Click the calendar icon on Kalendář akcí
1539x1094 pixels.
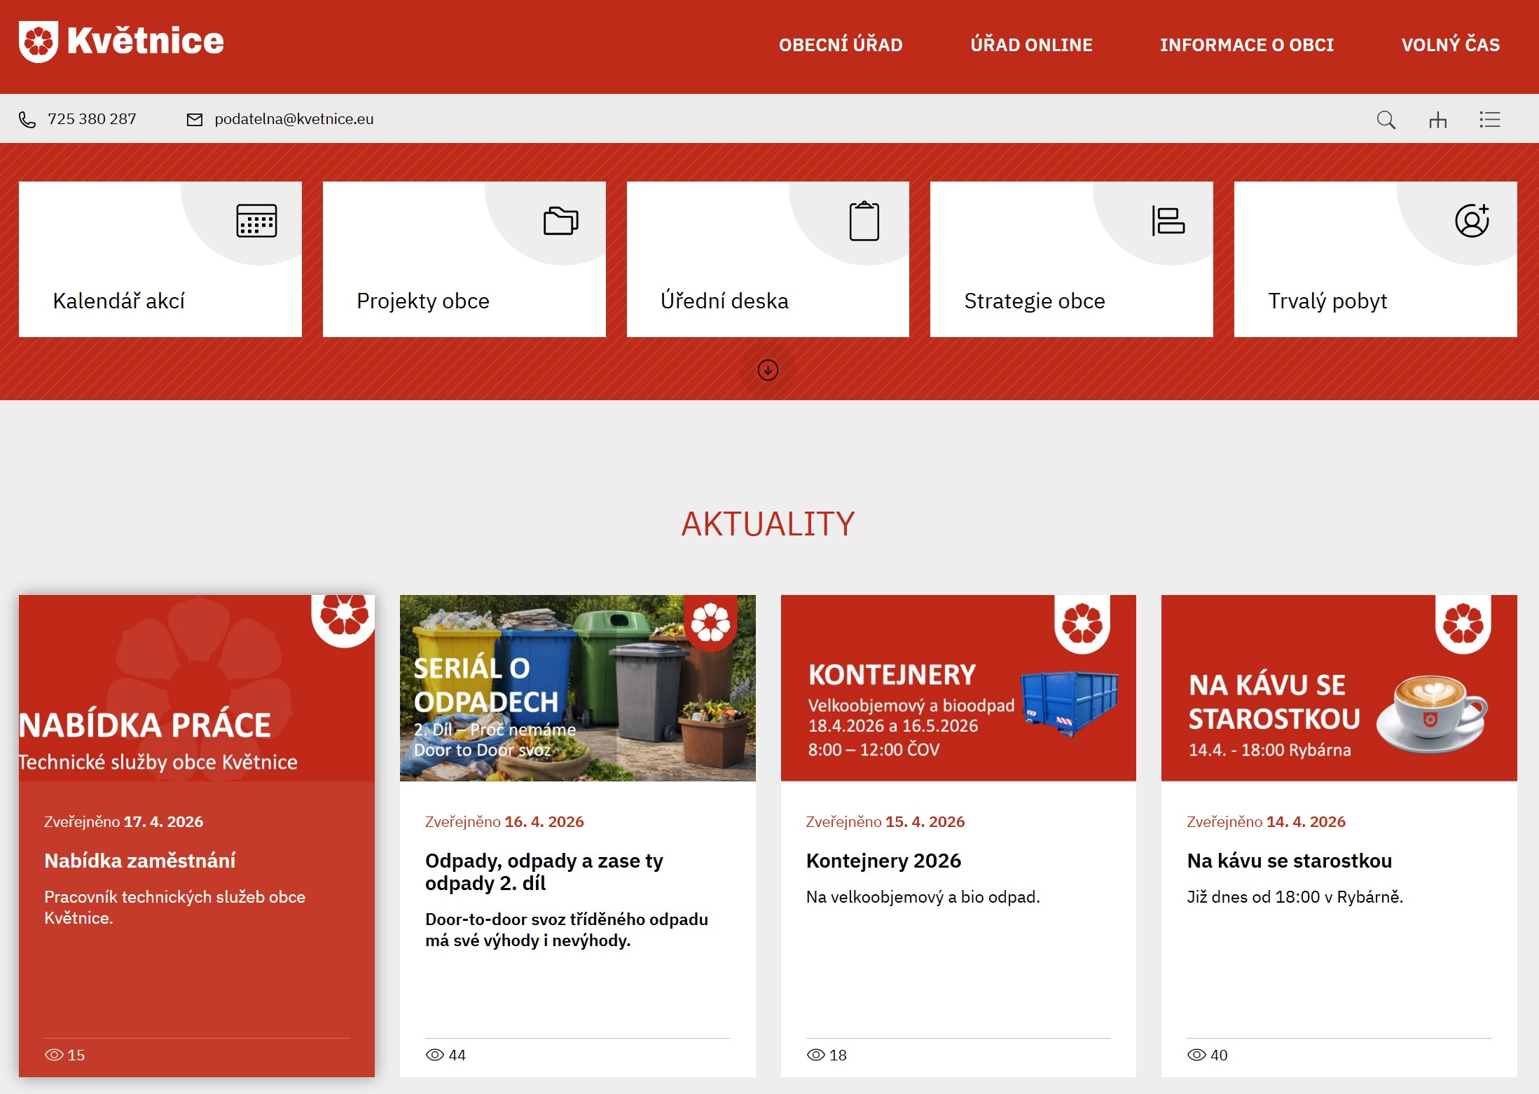(x=256, y=221)
